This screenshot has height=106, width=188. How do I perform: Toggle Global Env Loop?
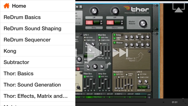point(119,77)
